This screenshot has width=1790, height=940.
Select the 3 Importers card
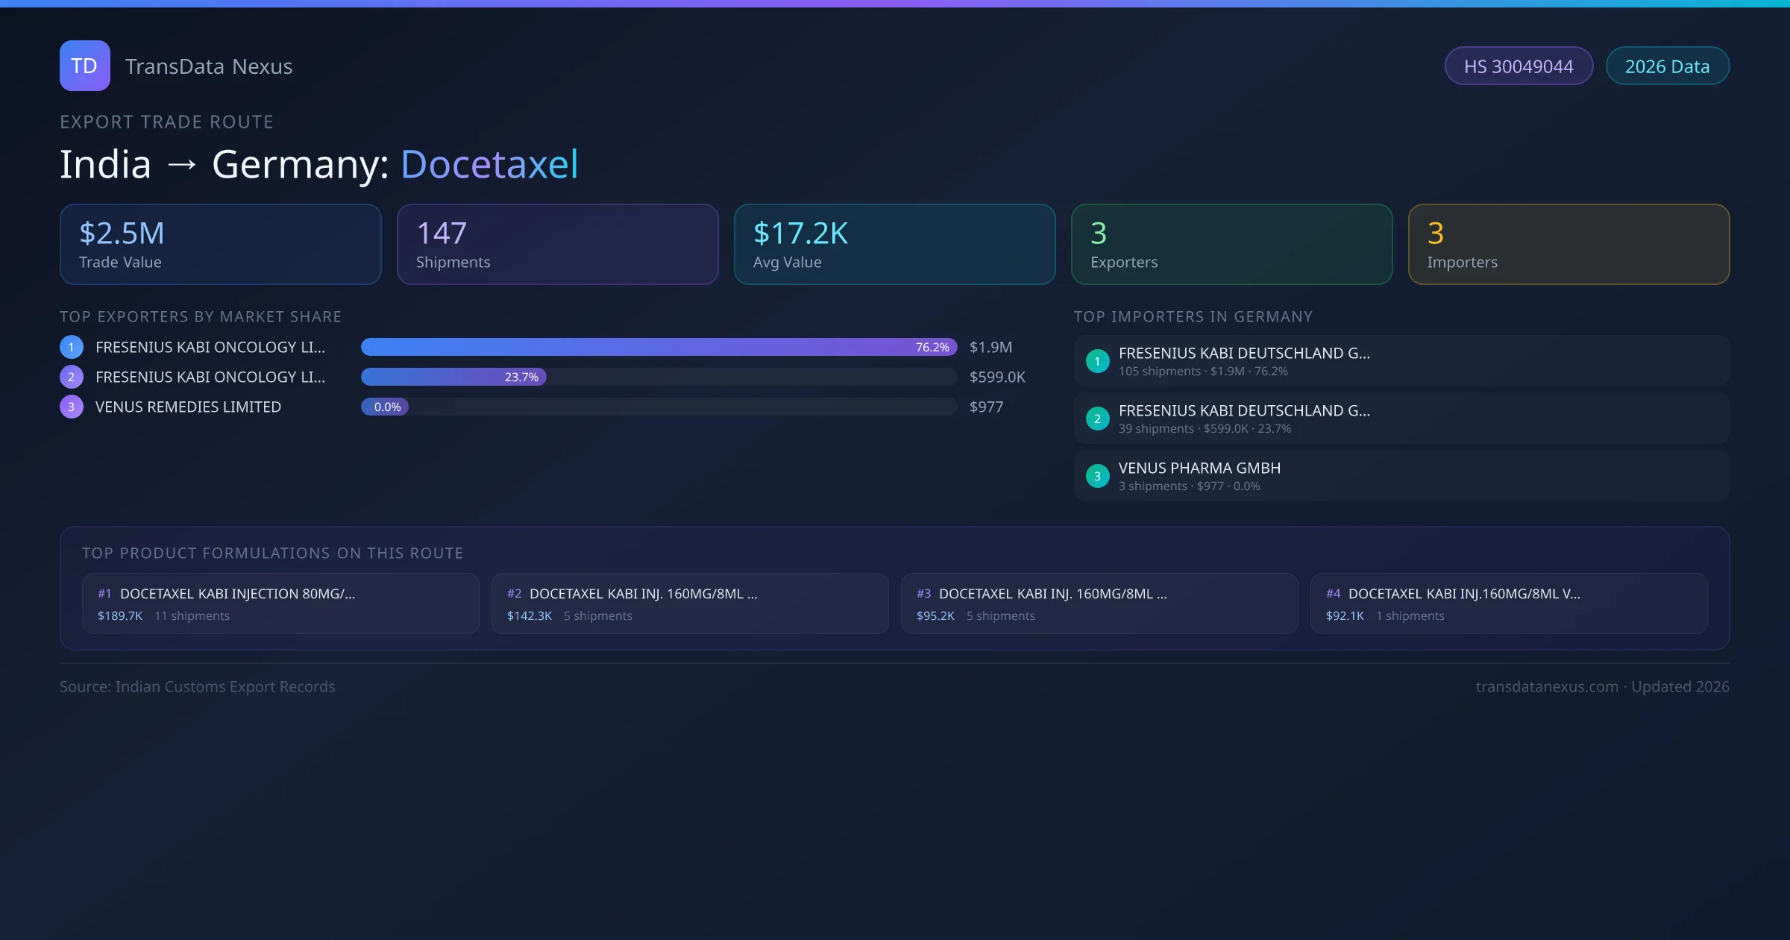pyautogui.click(x=1568, y=244)
